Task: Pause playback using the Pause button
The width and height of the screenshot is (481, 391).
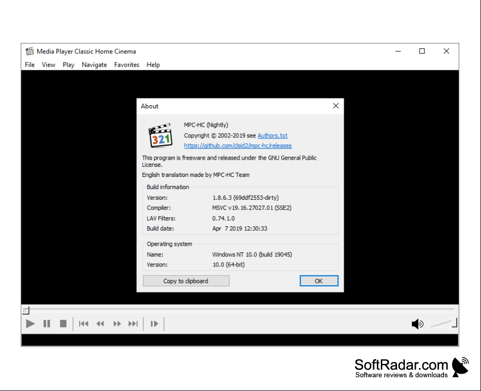Action: coord(47,323)
